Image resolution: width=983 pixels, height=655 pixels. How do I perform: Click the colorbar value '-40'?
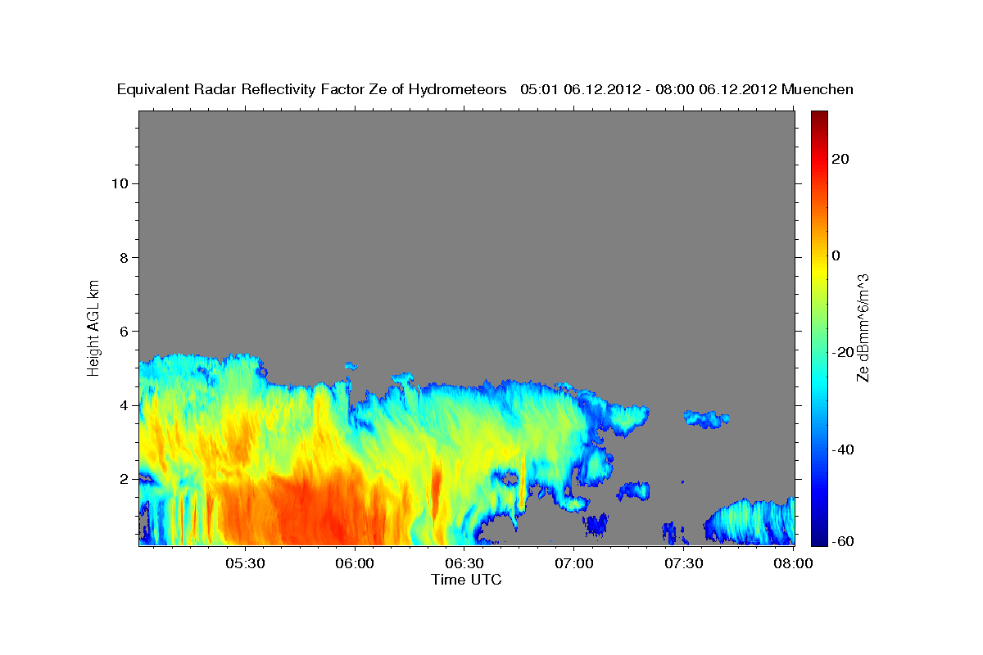click(844, 449)
